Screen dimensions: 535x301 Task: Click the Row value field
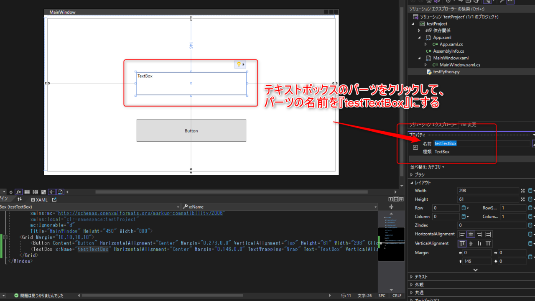pos(446,208)
